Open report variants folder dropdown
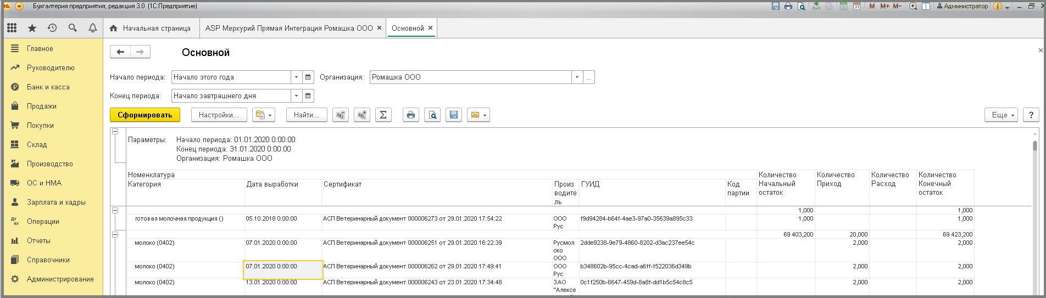The image size is (1046, 298). 263,115
